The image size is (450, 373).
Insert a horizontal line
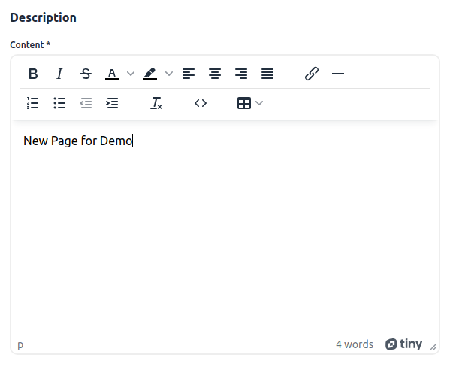click(338, 74)
